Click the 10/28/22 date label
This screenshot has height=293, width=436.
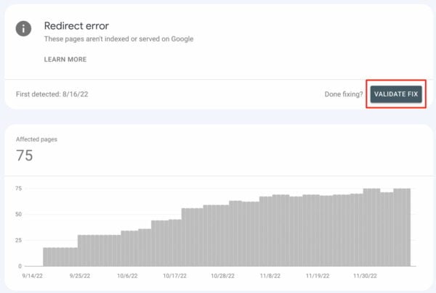point(224,276)
